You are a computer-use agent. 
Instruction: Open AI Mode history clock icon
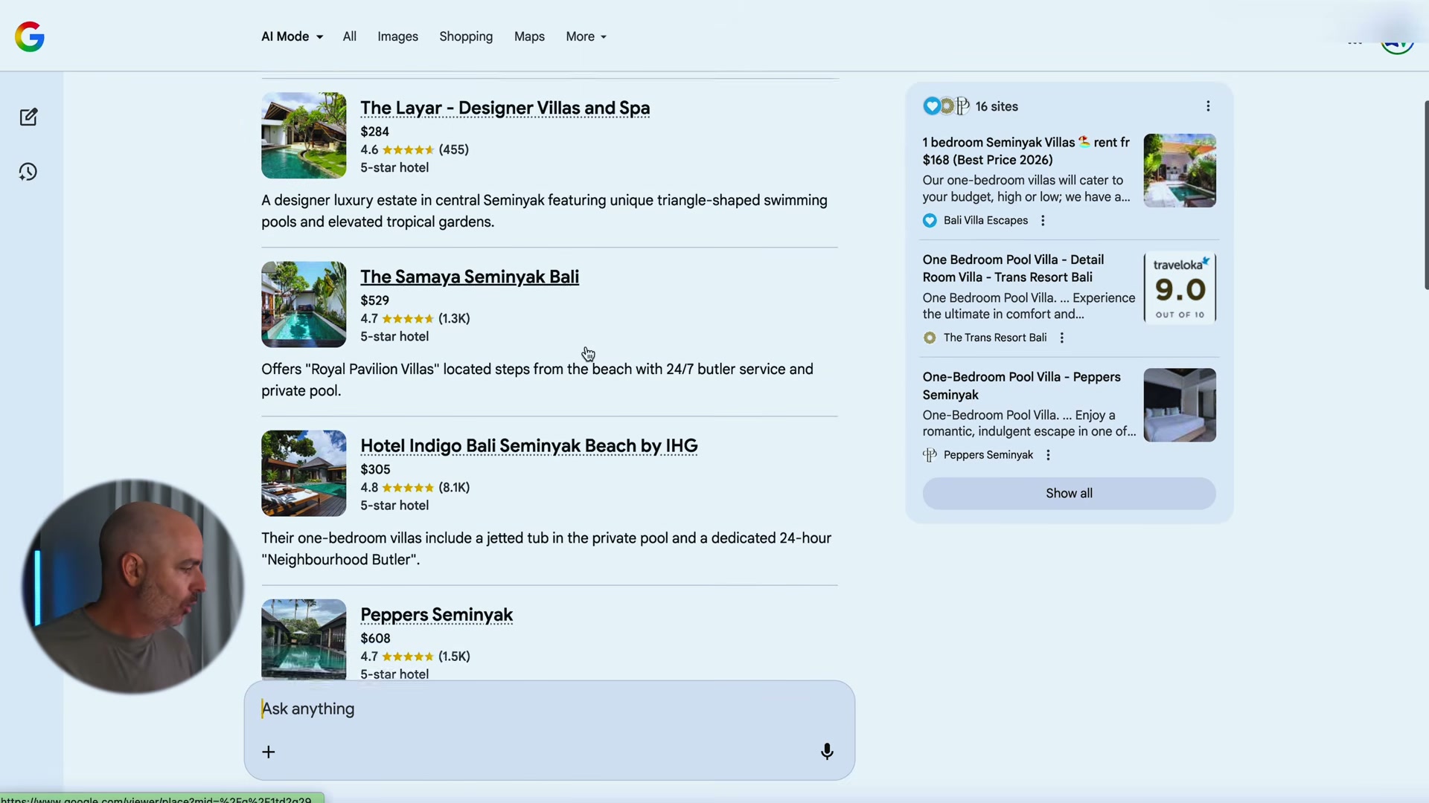point(28,172)
